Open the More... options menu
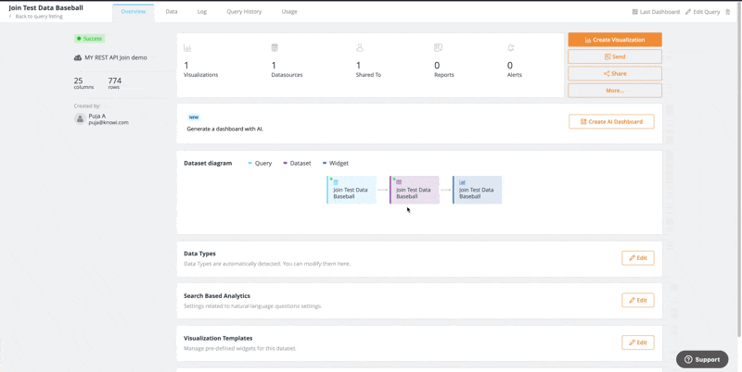This screenshot has width=742, height=372. pyautogui.click(x=615, y=91)
